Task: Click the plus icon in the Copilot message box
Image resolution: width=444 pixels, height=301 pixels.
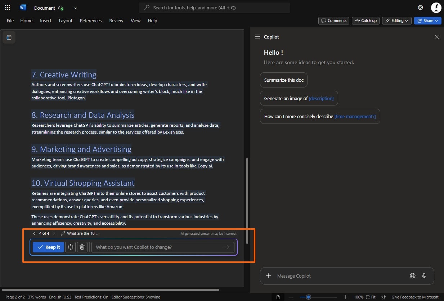Action: (268, 276)
